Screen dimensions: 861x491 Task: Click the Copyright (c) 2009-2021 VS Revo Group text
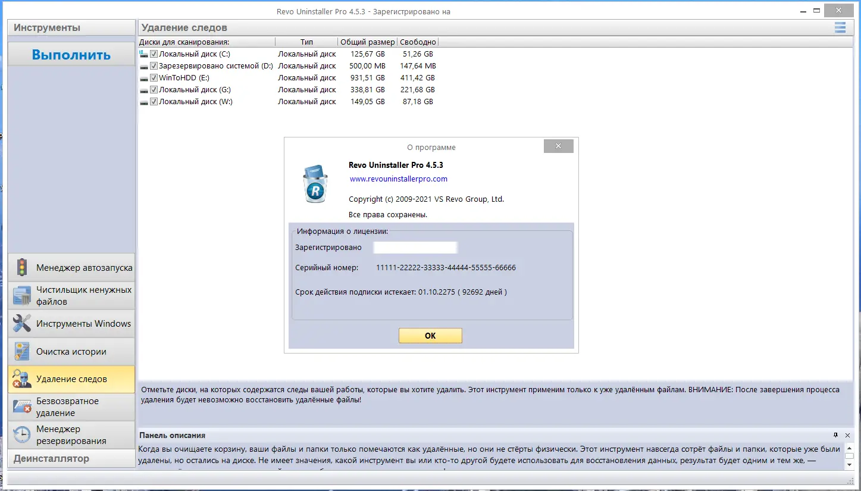[426, 199]
